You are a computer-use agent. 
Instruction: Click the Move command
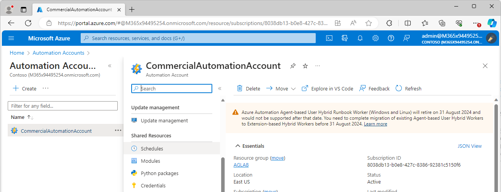tap(277, 88)
